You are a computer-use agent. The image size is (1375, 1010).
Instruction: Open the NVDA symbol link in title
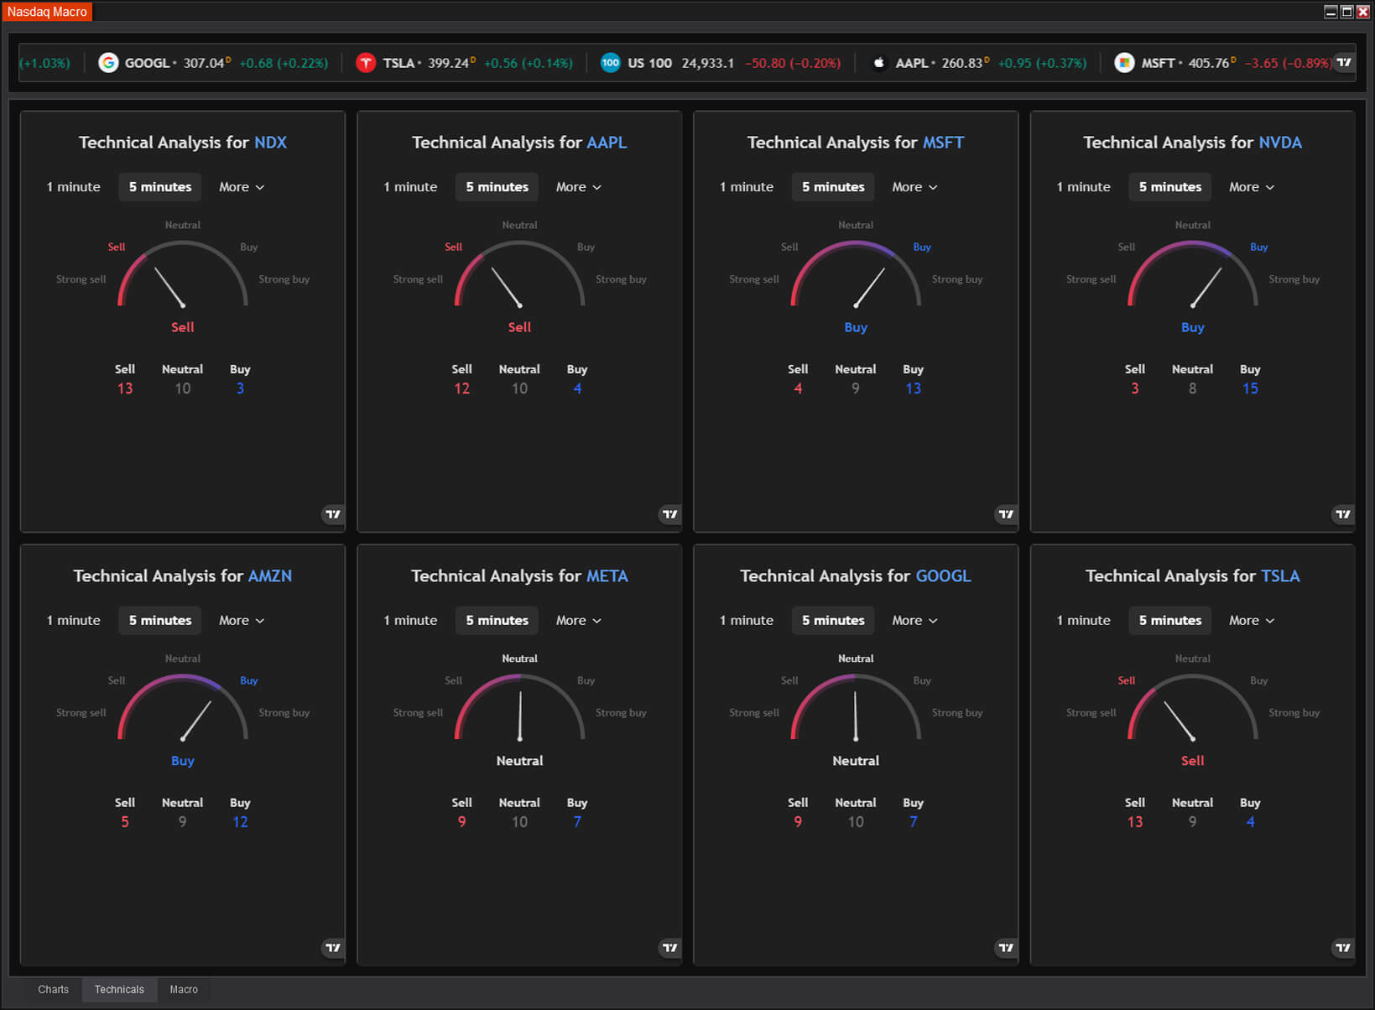coord(1280,143)
